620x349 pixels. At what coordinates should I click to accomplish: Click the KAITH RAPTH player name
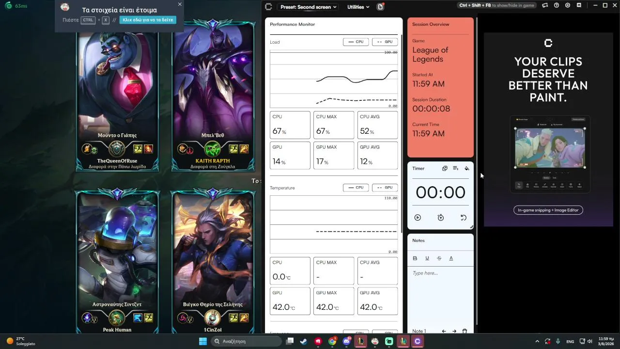(x=213, y=160)
